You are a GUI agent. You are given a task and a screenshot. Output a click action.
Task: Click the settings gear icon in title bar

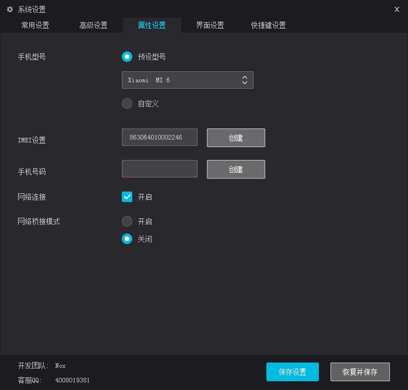(10, 9)
